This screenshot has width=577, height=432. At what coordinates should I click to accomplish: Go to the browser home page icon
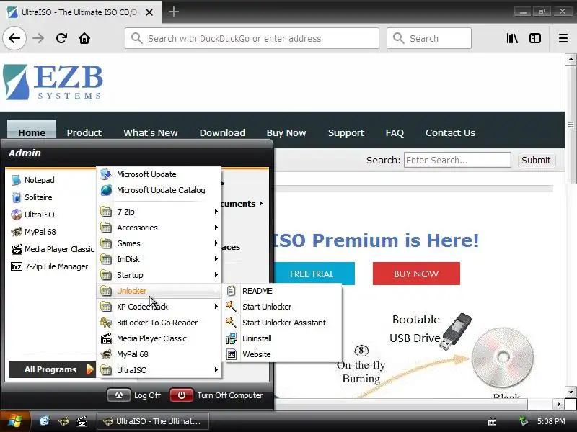[x=84, y=38]
